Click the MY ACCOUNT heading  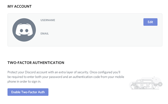(20, 6)
